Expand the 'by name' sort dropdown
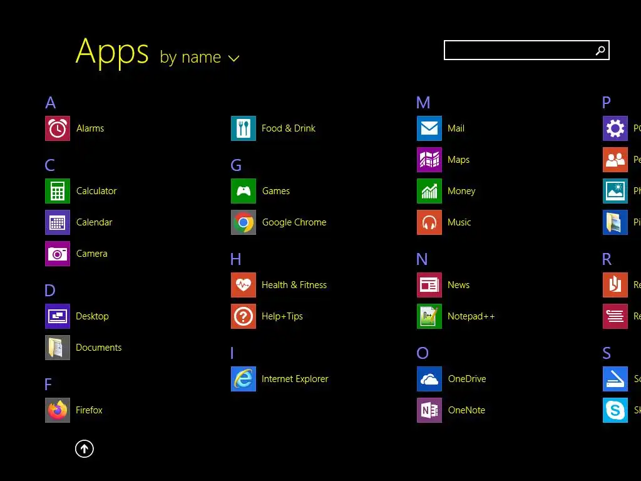641x481 pixels. [200, 57]
